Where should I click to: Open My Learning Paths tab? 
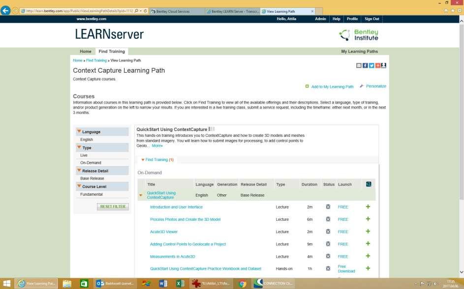359,52
